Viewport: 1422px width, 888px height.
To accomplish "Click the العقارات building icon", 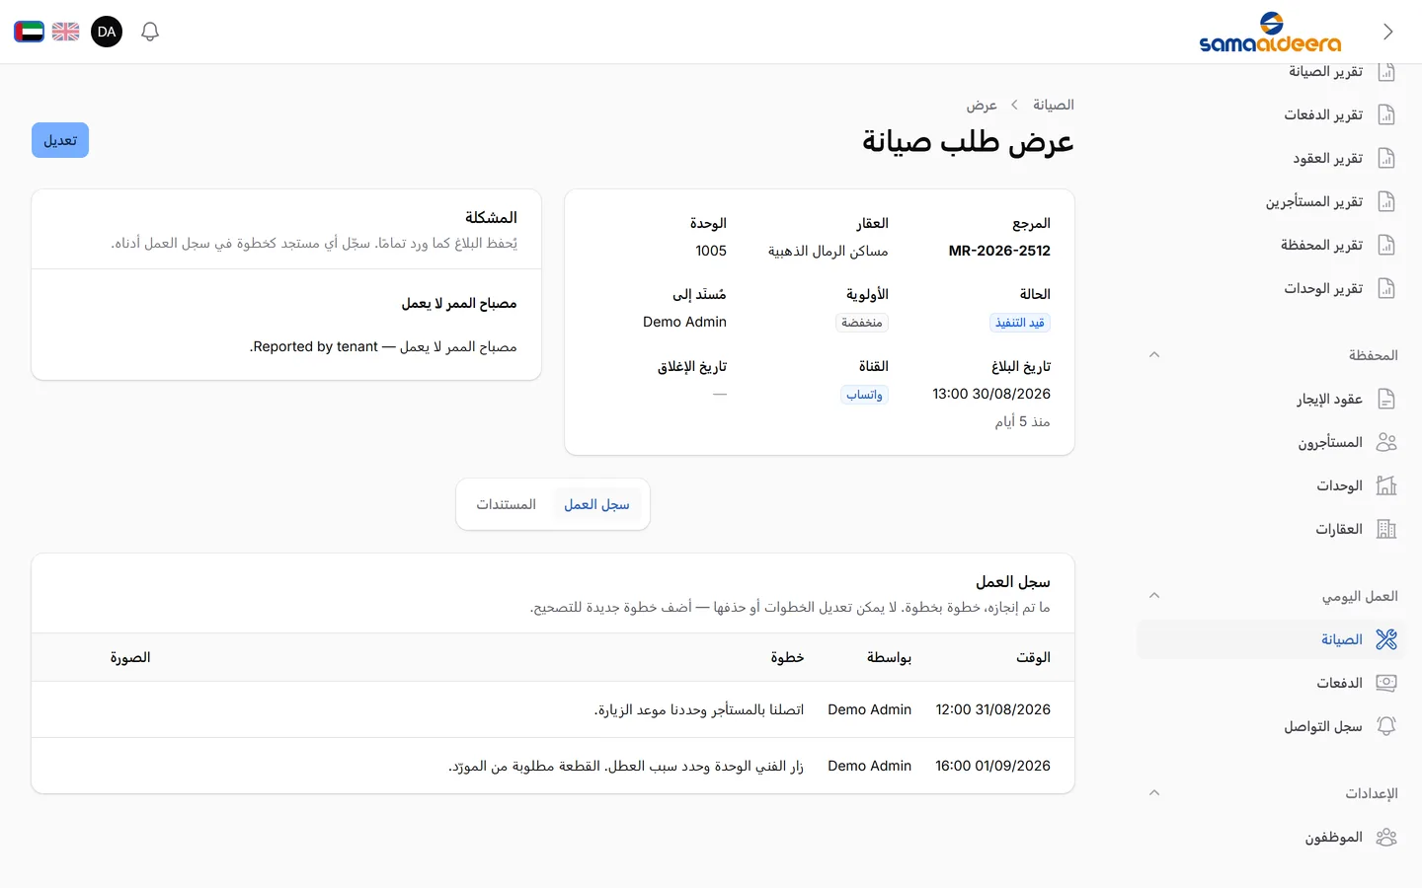I will [x=1386, y=529].
